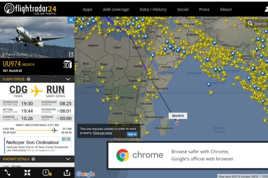
Task: Click the Aircraft Details help question mark
Action: 33,159
